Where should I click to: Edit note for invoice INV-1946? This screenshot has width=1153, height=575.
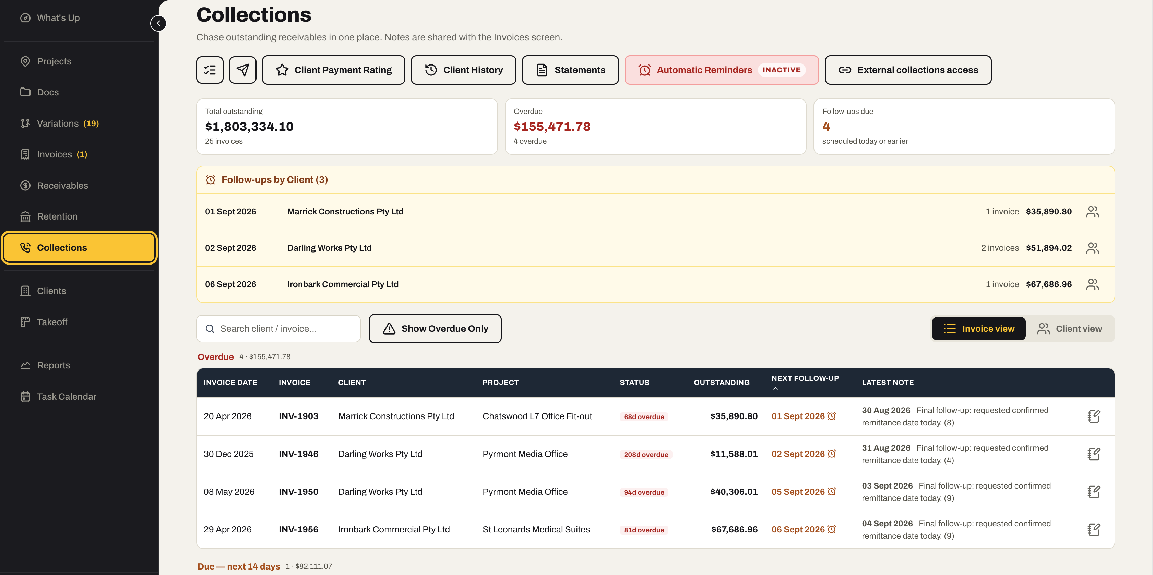pos(1093,454)
